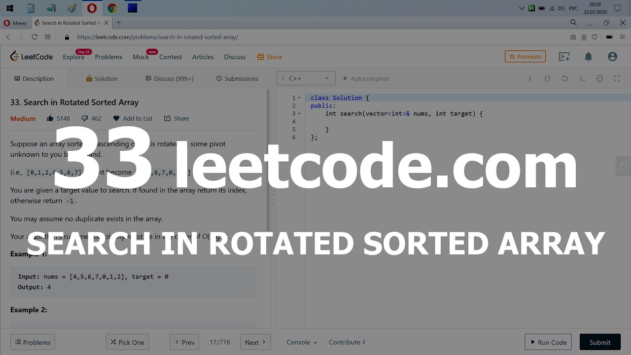Open the user profile avatar
The image size is (631, 355).
coord(612,57)
